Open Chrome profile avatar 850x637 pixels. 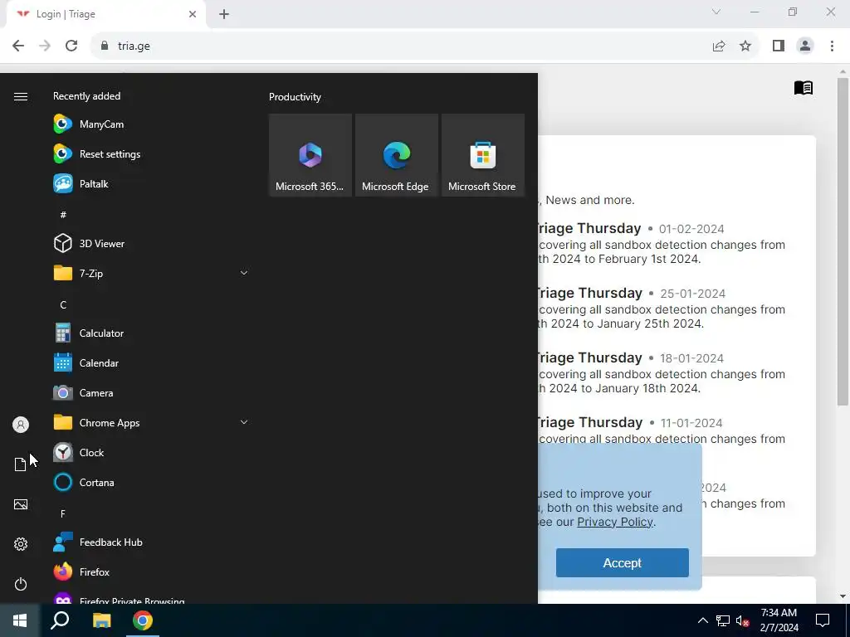click(805, 46)
